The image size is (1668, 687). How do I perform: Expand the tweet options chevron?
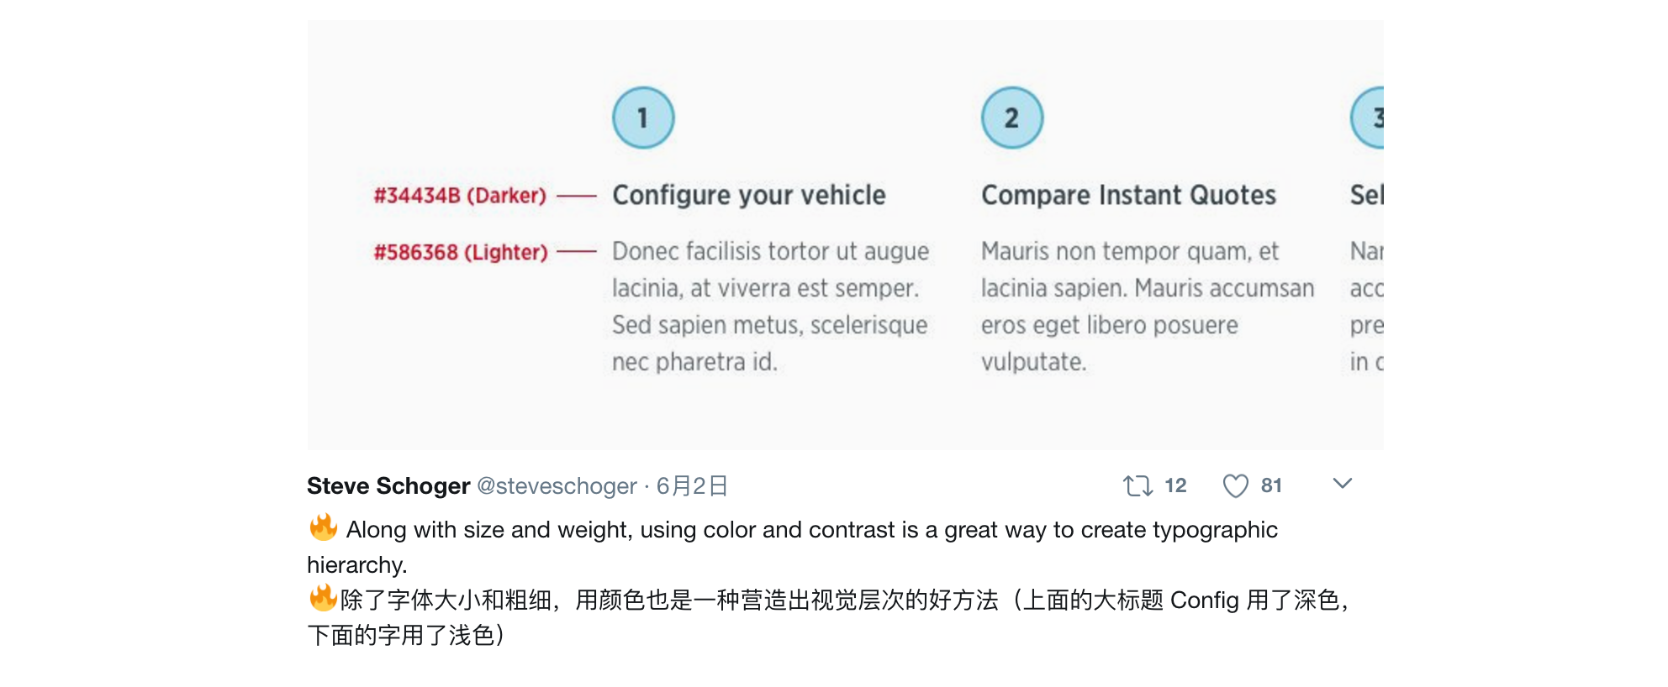click(x=1343, y=484)
